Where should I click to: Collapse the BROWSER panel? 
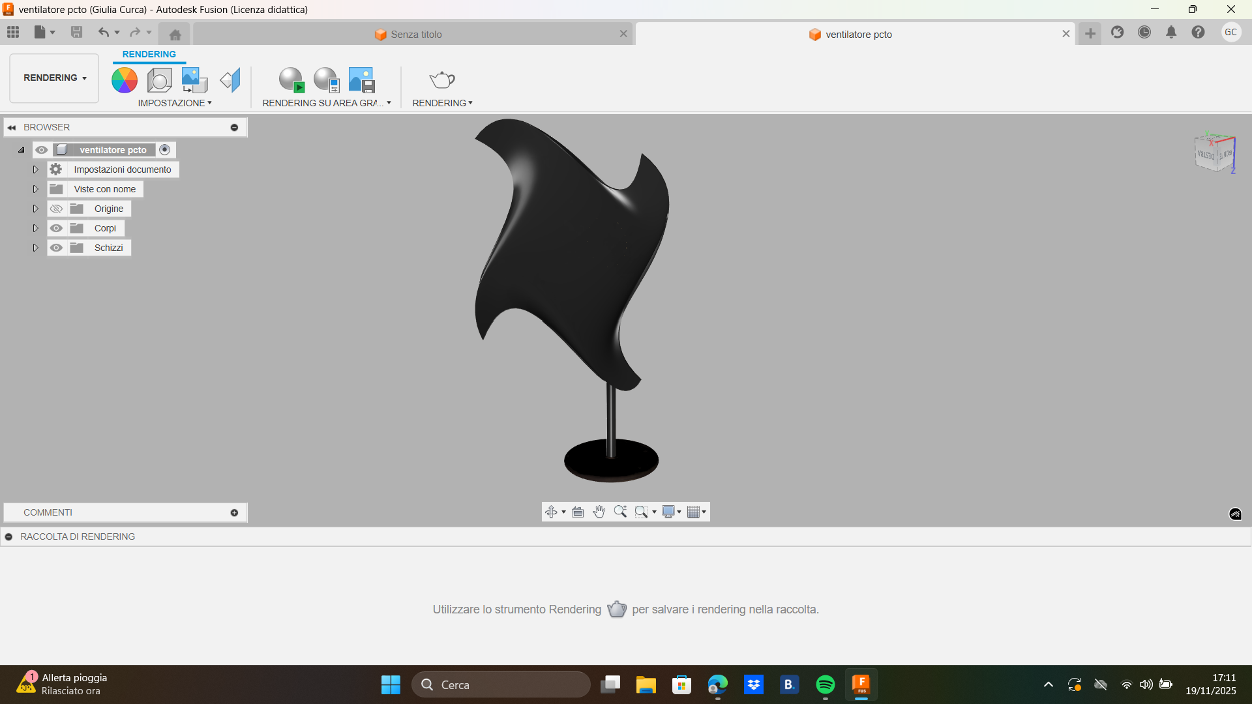click(x=11, y=126)
